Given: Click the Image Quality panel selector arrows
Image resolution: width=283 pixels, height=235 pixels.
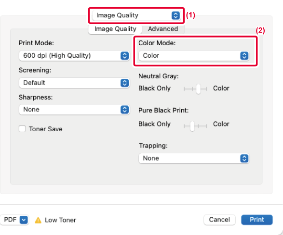Looking at the screenshot, I should 175,15.
